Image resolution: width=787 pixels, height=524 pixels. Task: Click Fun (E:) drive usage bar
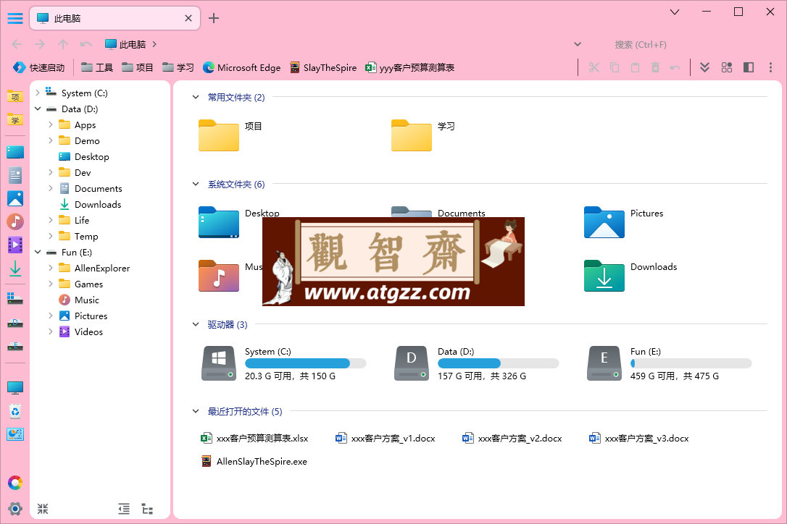coord(691,363)
